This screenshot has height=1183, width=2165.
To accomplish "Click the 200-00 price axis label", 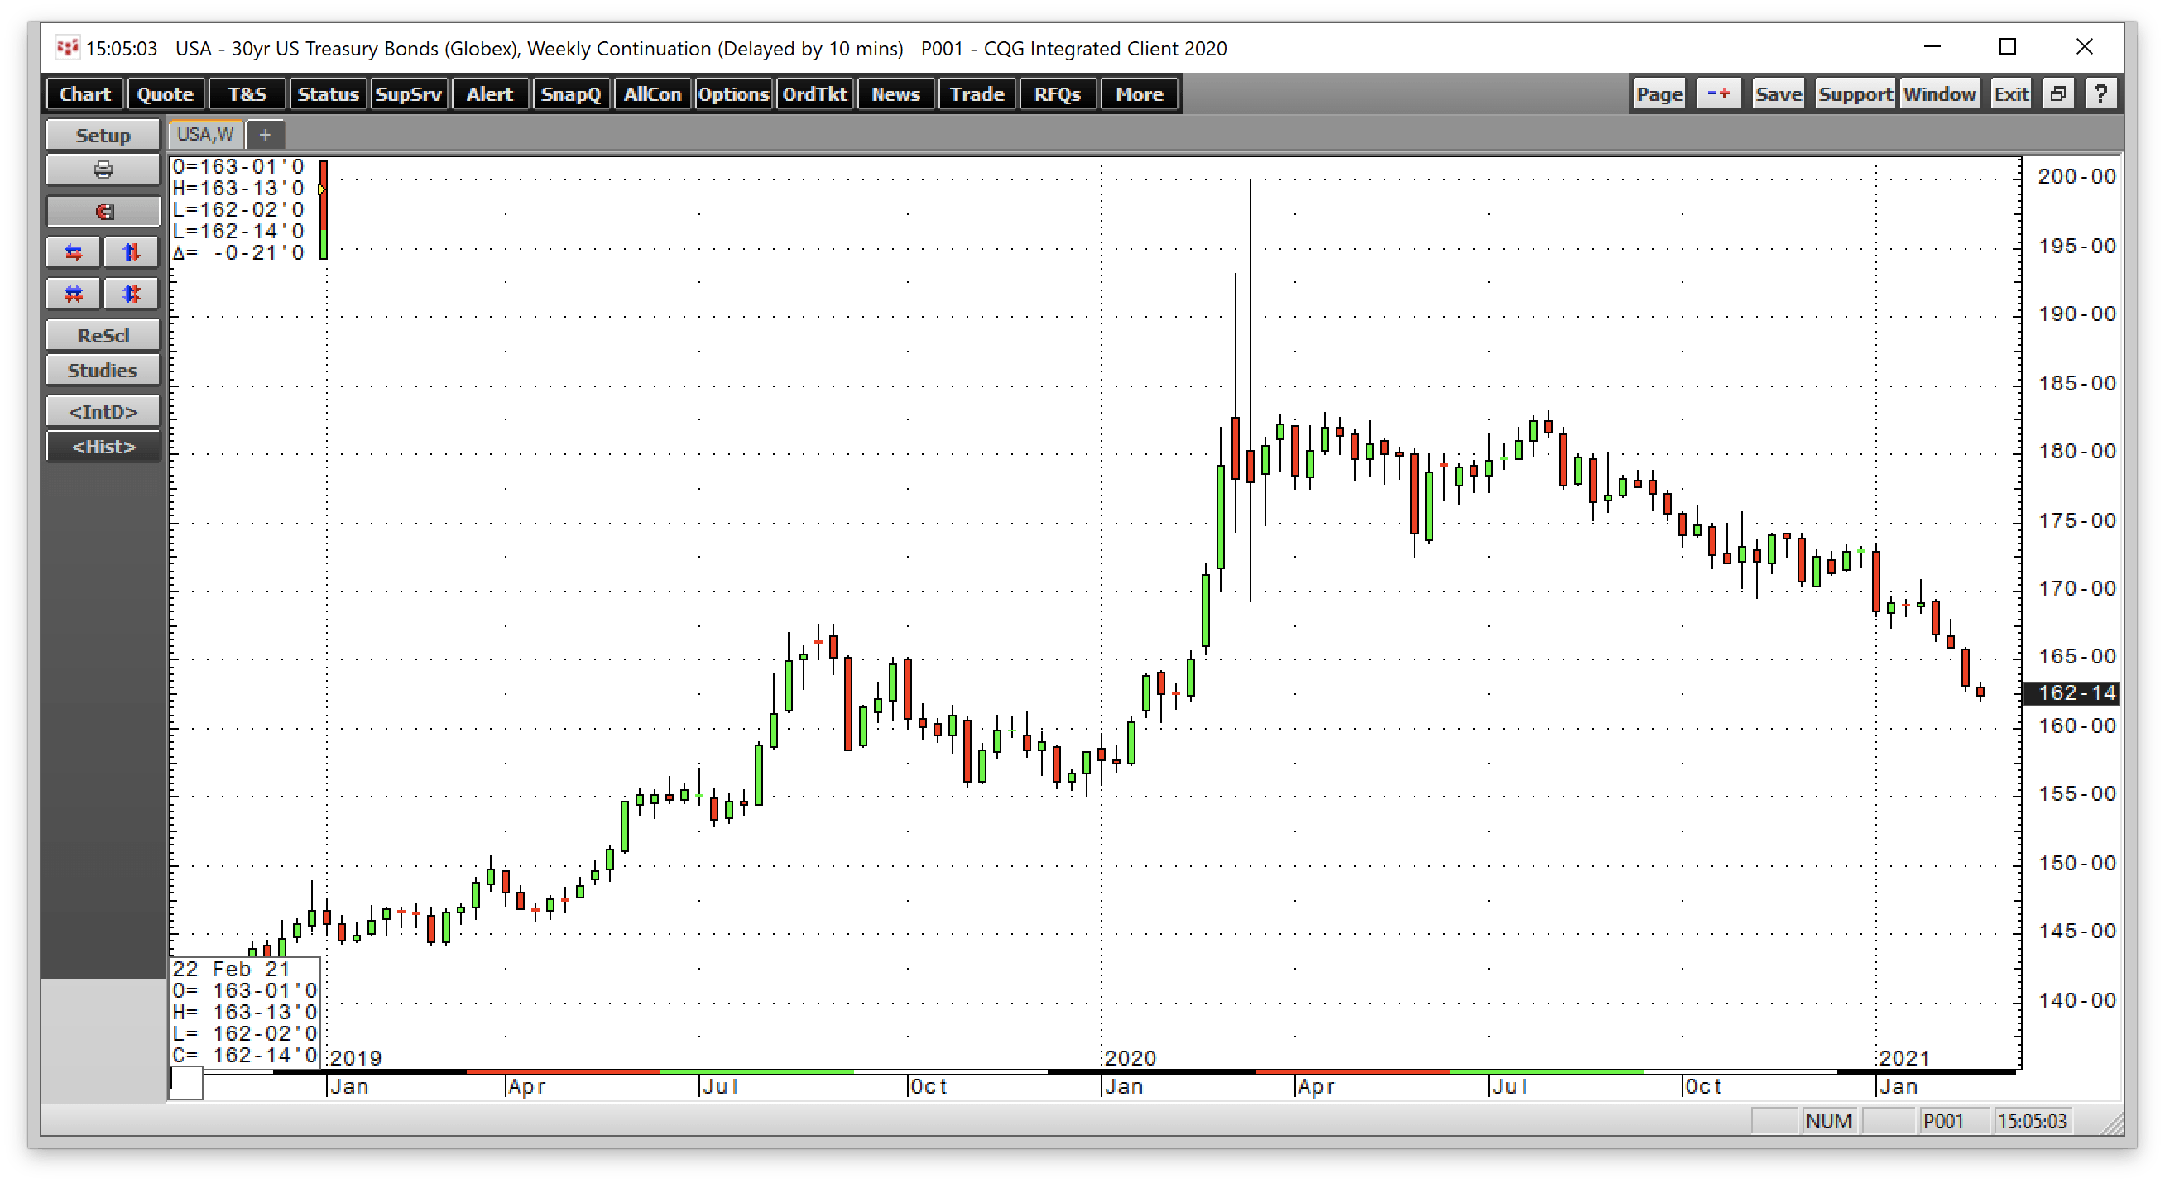I will pyautogui.click(x=2076, y=176).
